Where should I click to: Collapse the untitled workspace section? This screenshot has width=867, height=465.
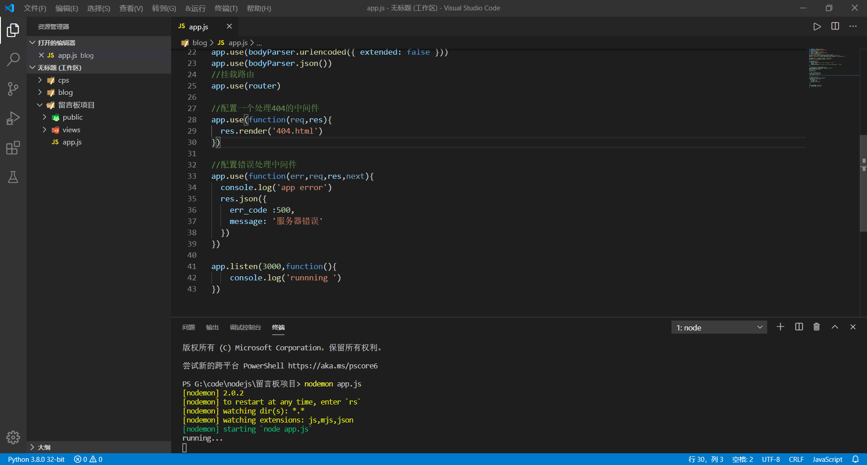click(x=33, y=67)
